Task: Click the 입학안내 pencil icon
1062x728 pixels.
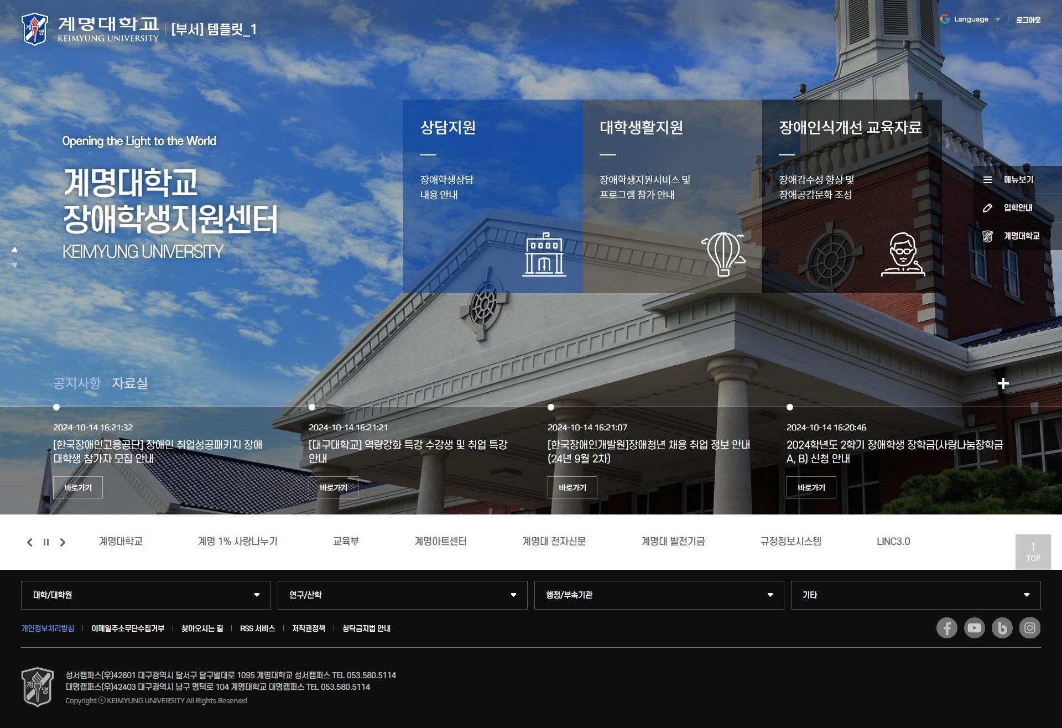Action: [987, 208]
